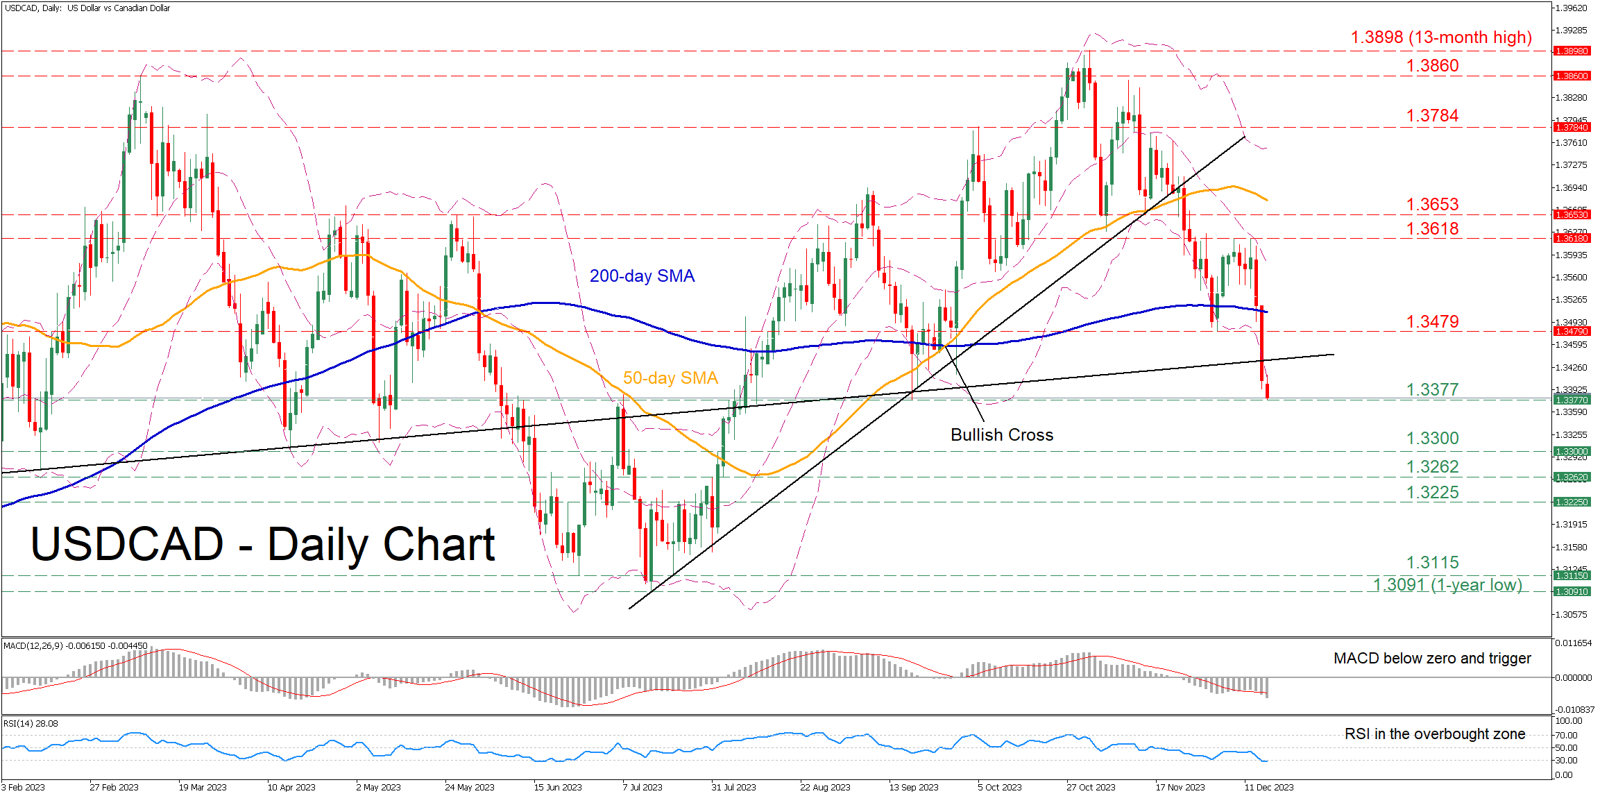This screenshot has width=1600, height=796.
Task: Click the red 1.3860 resistance label
Action: [x=1432, y=66]
